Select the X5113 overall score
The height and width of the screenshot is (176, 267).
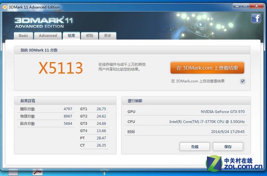click(x=61, y=68)
